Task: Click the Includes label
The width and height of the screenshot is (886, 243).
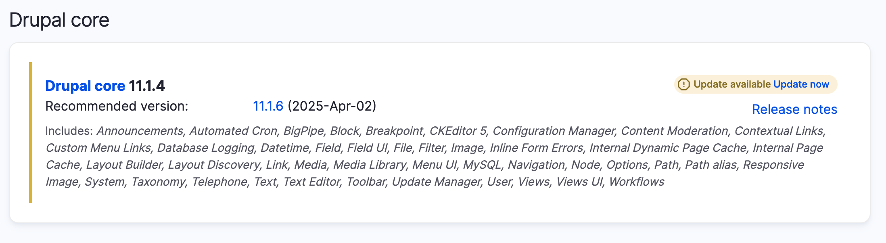Action: coord(69,131)
